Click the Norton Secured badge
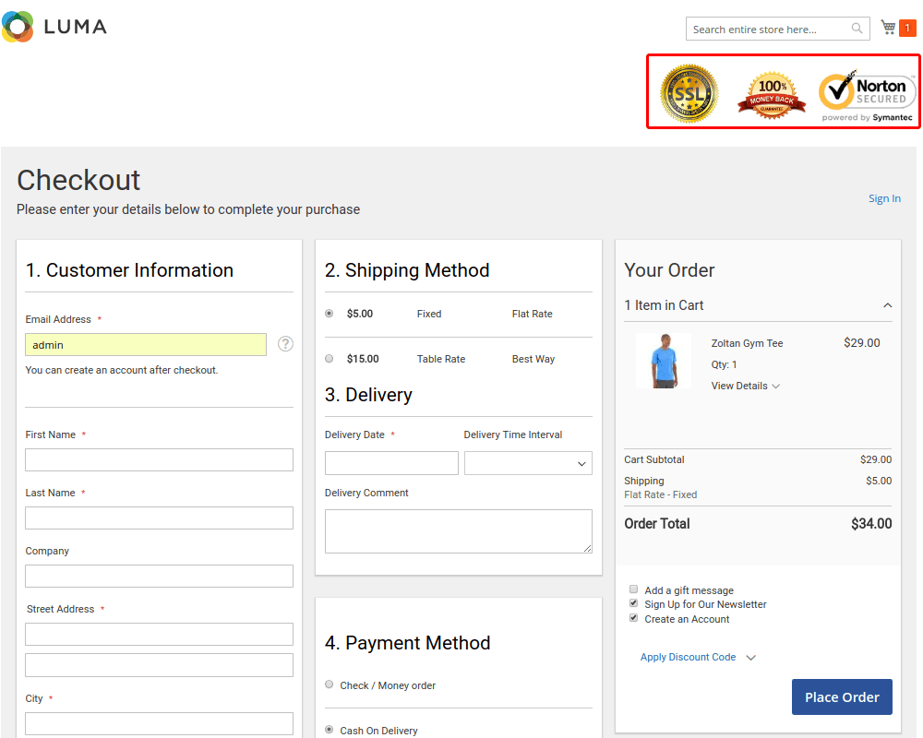Viewport: 923px width, 738px height. click(x=868, y=95)
